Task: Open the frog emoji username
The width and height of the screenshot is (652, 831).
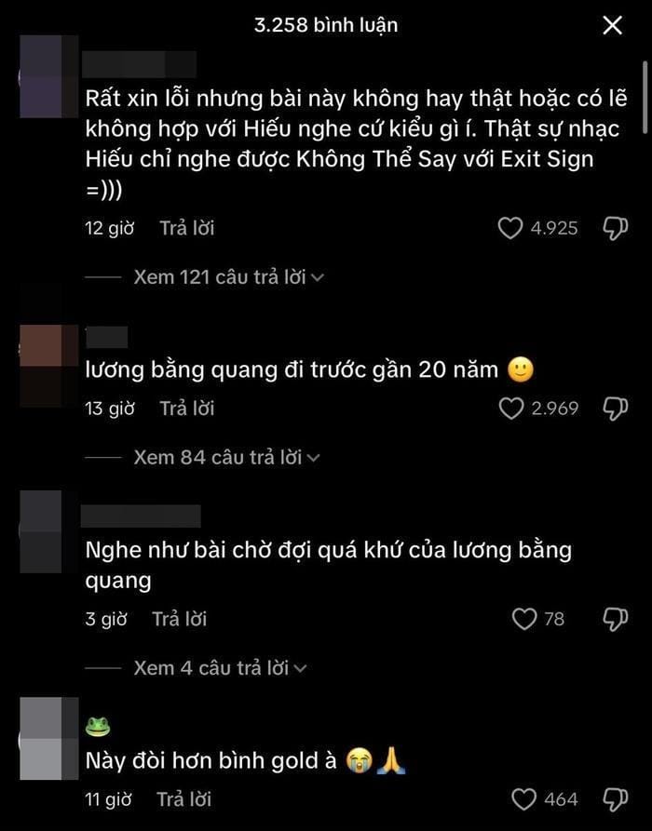Action: [x=98, y=726]
